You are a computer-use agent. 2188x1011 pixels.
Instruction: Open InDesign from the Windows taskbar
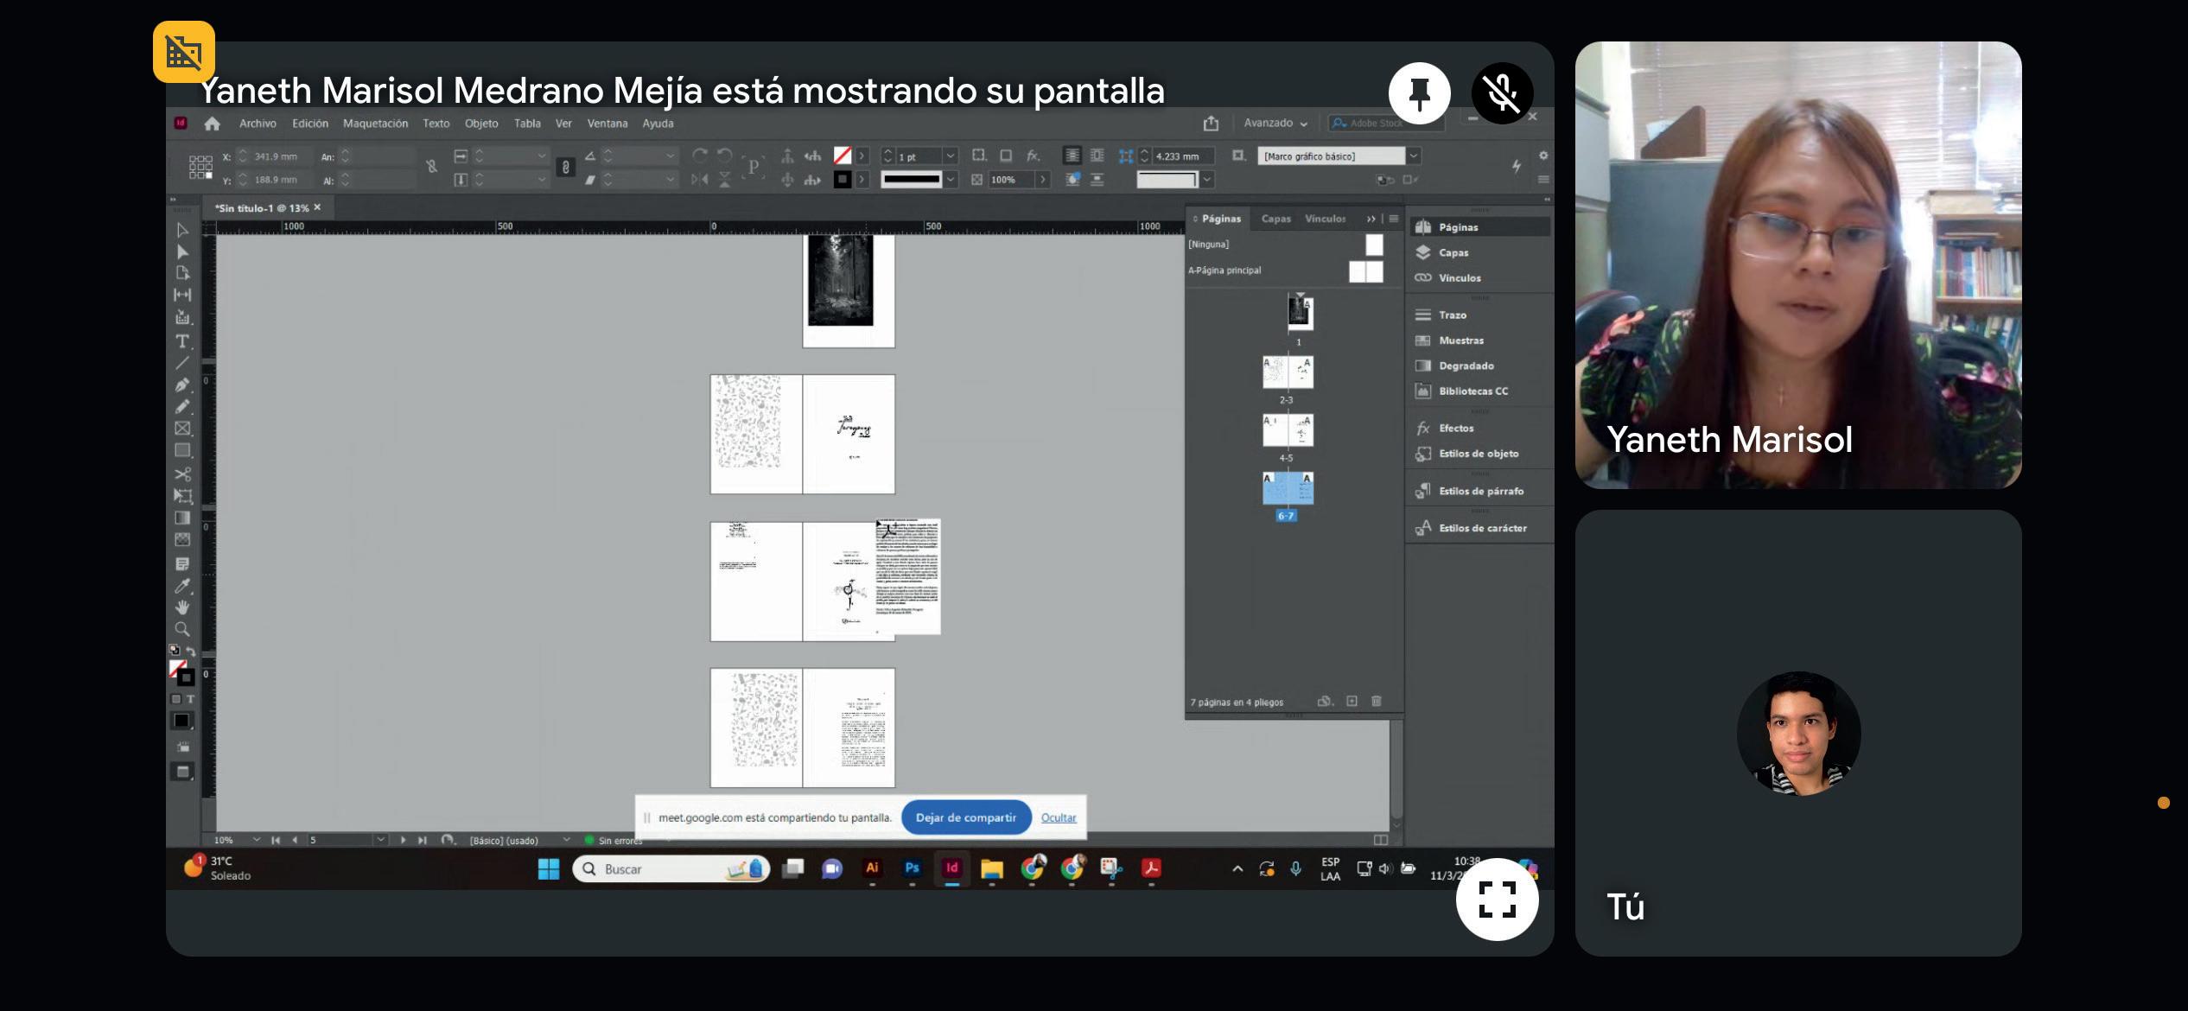point(951,868)
